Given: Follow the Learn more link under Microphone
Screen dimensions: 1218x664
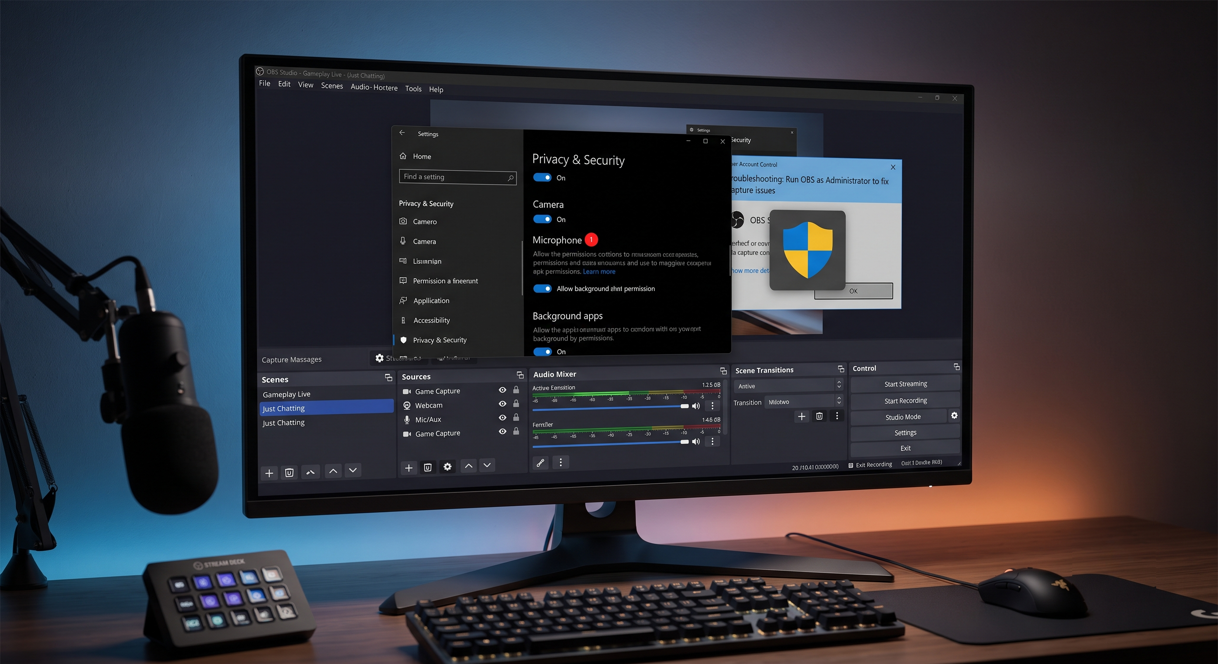Looking at the screenshot, I should [x=599, y=271].
